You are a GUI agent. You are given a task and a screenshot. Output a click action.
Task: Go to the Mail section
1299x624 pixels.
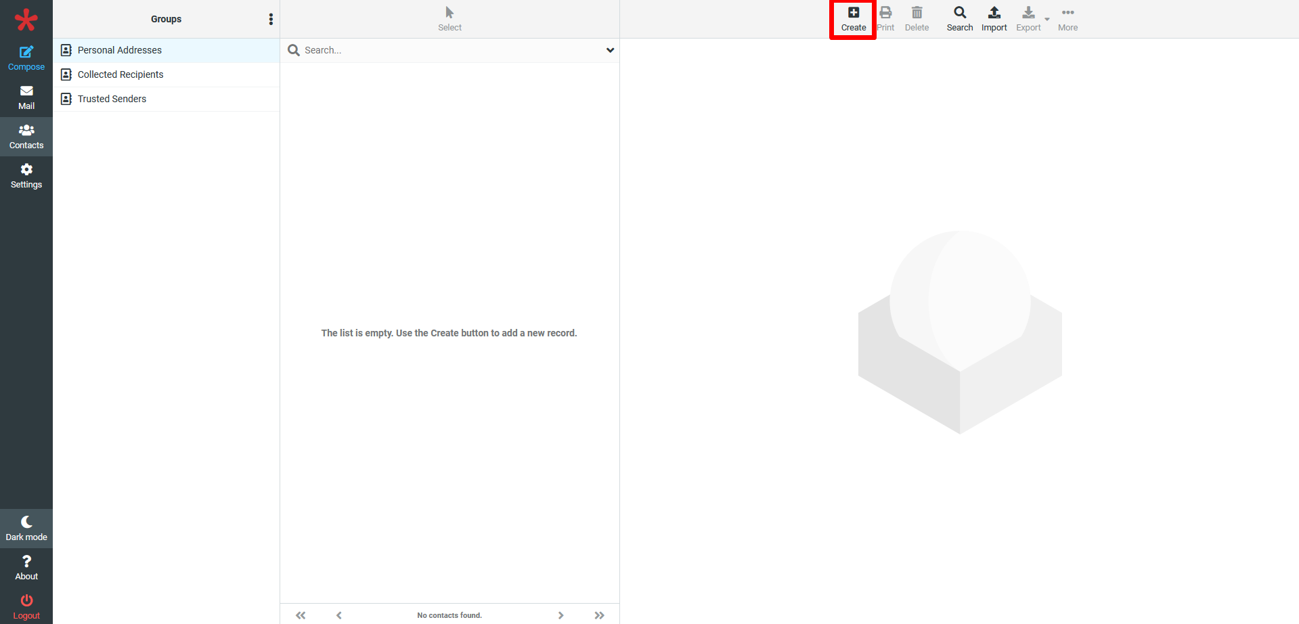26,97
